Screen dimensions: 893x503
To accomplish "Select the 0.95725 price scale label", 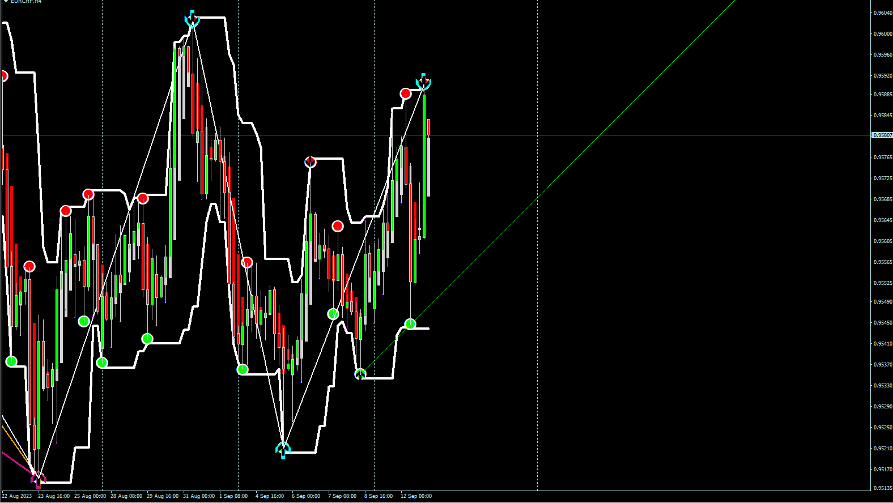I will pos(883,178).
